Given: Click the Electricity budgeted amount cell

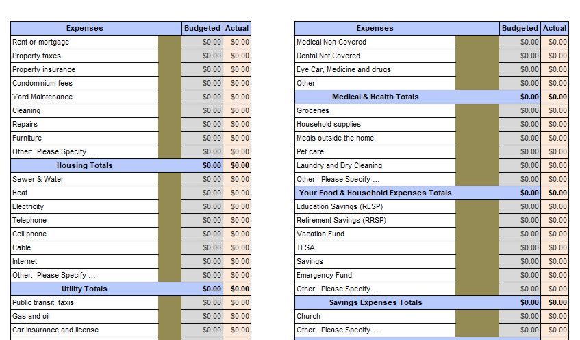Looking at the screenshot, I should pos(202,206).
